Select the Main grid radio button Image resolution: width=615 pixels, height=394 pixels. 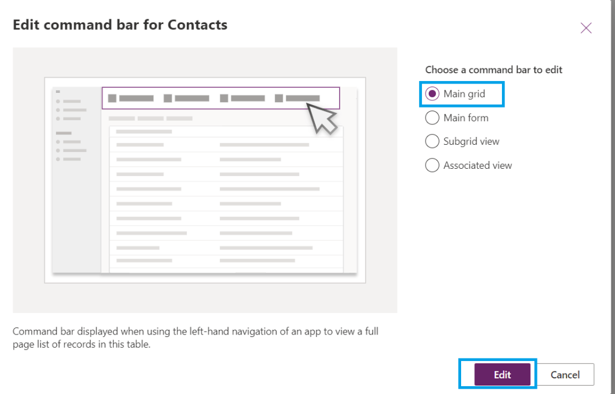tap(432, 94)
